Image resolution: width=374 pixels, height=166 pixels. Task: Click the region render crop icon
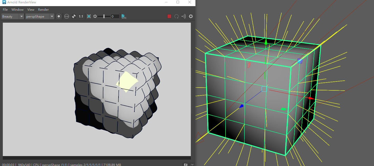(x=89, y=16)
